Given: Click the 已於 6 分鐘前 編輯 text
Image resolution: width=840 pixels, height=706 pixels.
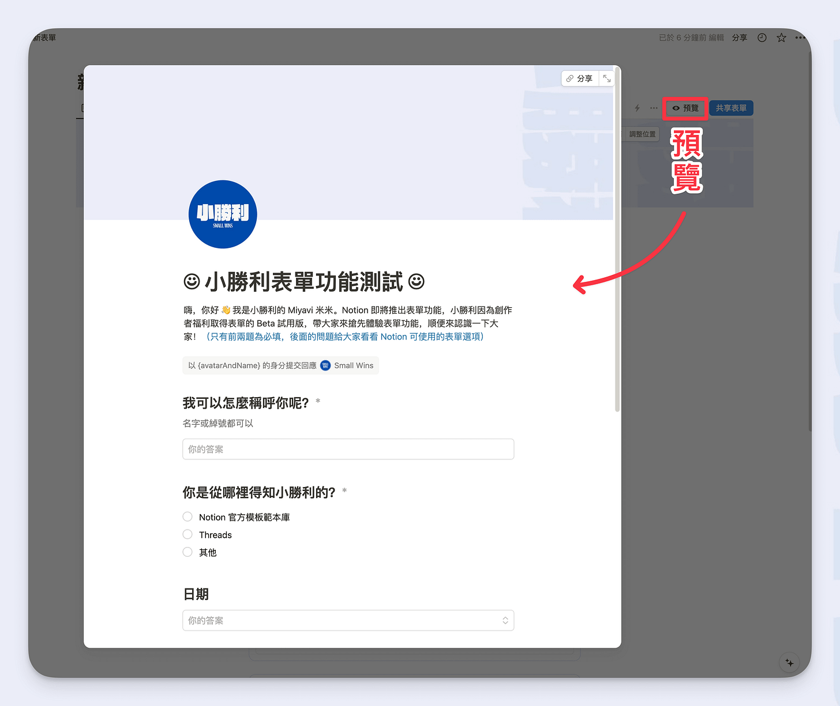Looking at the screenshot, I should coord(691,37).
